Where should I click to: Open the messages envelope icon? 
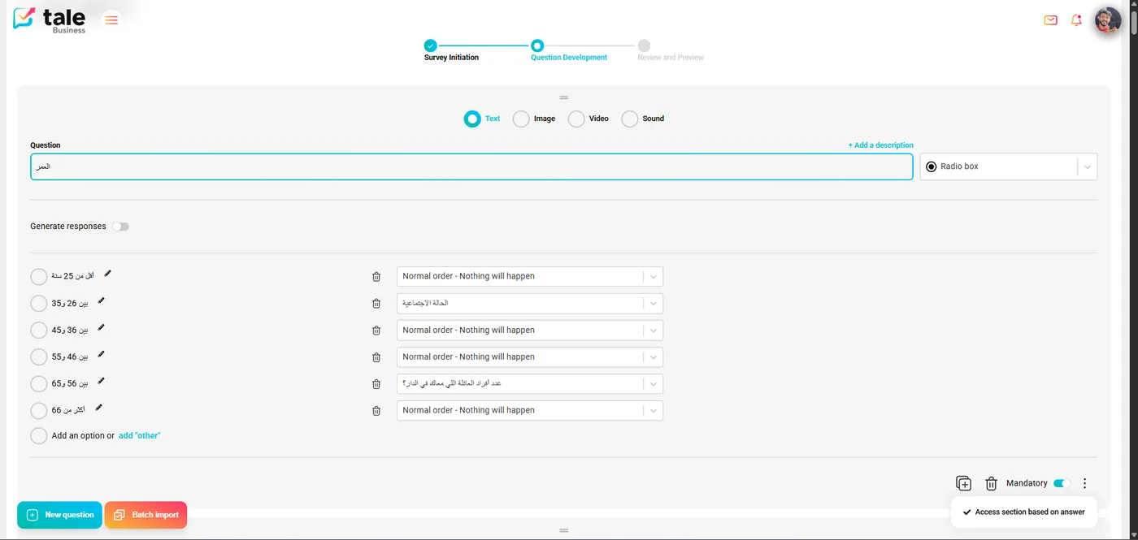1050,19
